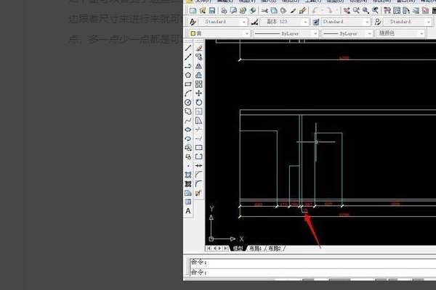Select the Revision Cloud tool
The image size is (436, 290).
[188, 111]
